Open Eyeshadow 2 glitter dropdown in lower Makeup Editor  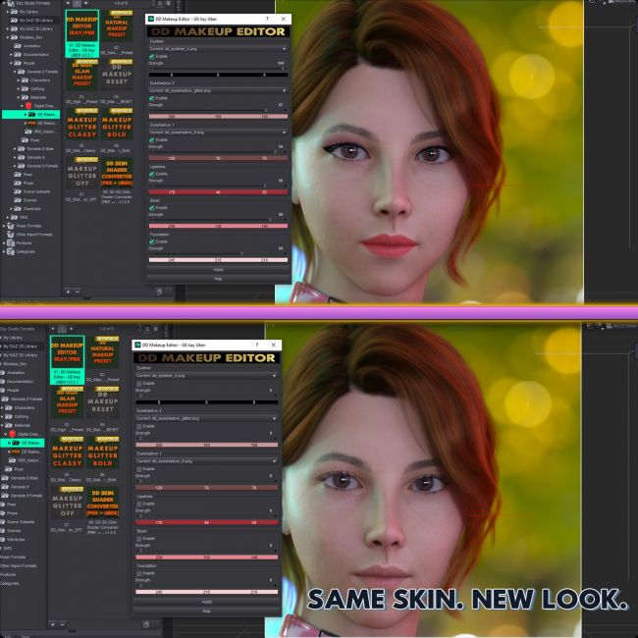(x=205, y=418)
